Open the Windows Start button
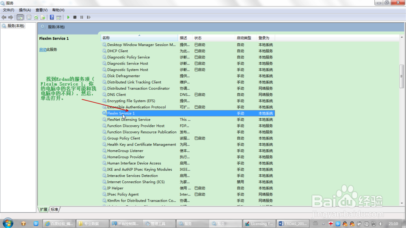406x228 pixels. 8,223
